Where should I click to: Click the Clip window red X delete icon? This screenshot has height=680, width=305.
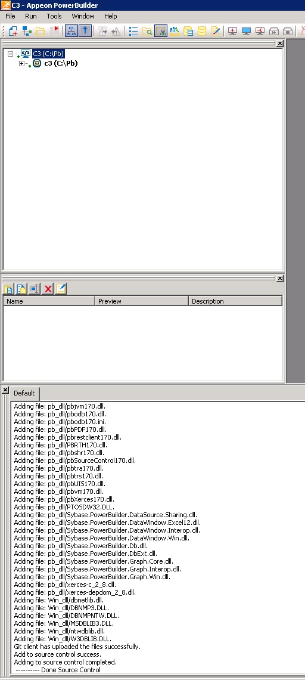point(48,289)
